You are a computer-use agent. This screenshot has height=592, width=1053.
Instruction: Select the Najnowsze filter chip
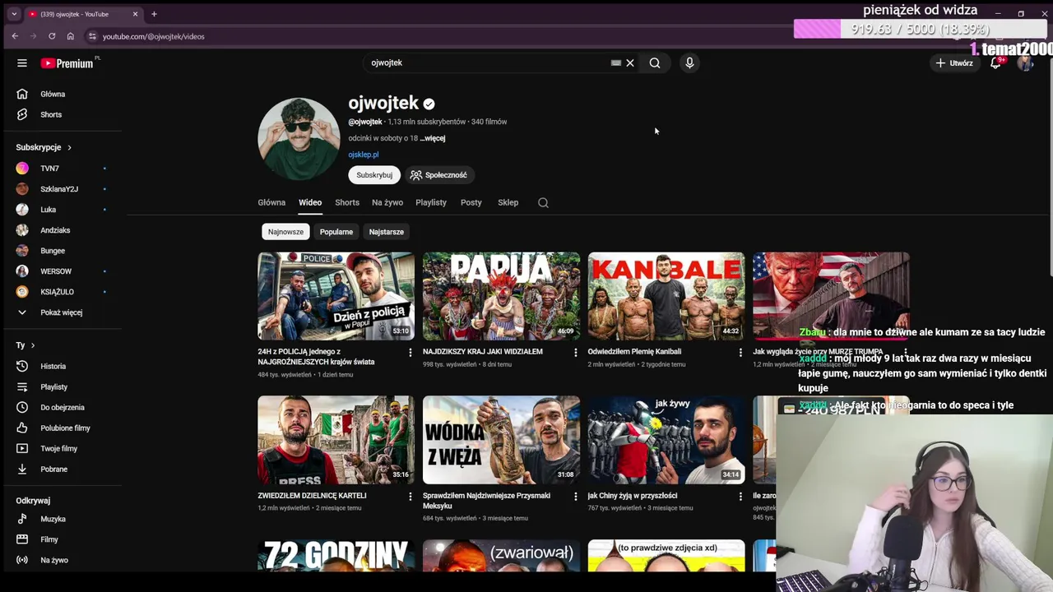(285, 232)
